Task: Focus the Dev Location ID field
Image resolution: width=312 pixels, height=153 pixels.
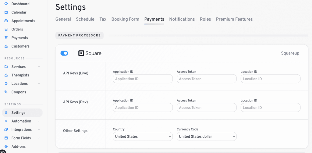Action: pyautogui.click(x=271, y=108)
